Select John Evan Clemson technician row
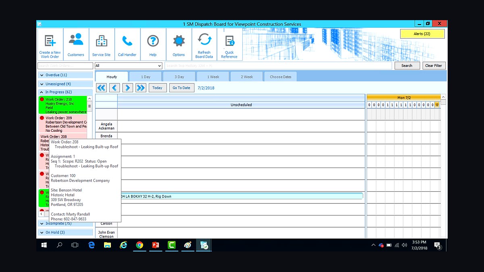484x272 pixels. [106, 234]
